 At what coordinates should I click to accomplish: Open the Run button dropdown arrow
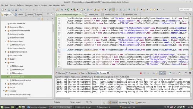point(71,9)
